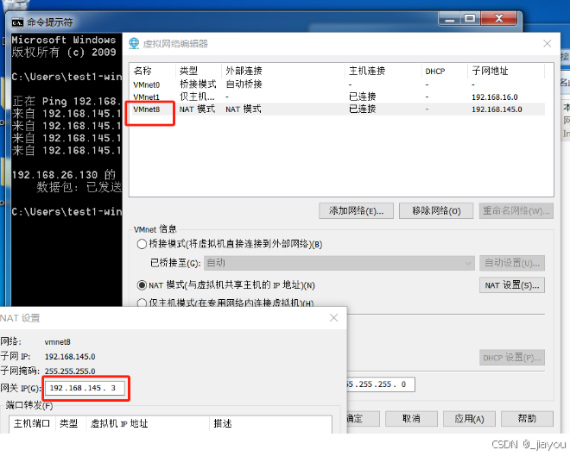
Task: Maximize the Command Prompt window
Action: point(470,19)
